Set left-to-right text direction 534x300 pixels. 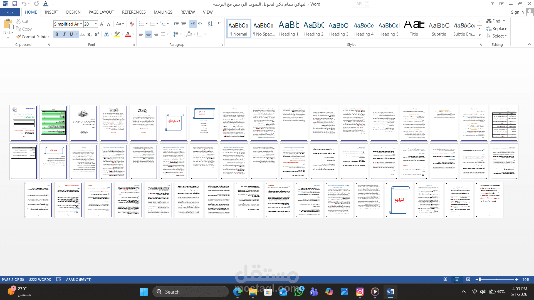pos(193,24)
